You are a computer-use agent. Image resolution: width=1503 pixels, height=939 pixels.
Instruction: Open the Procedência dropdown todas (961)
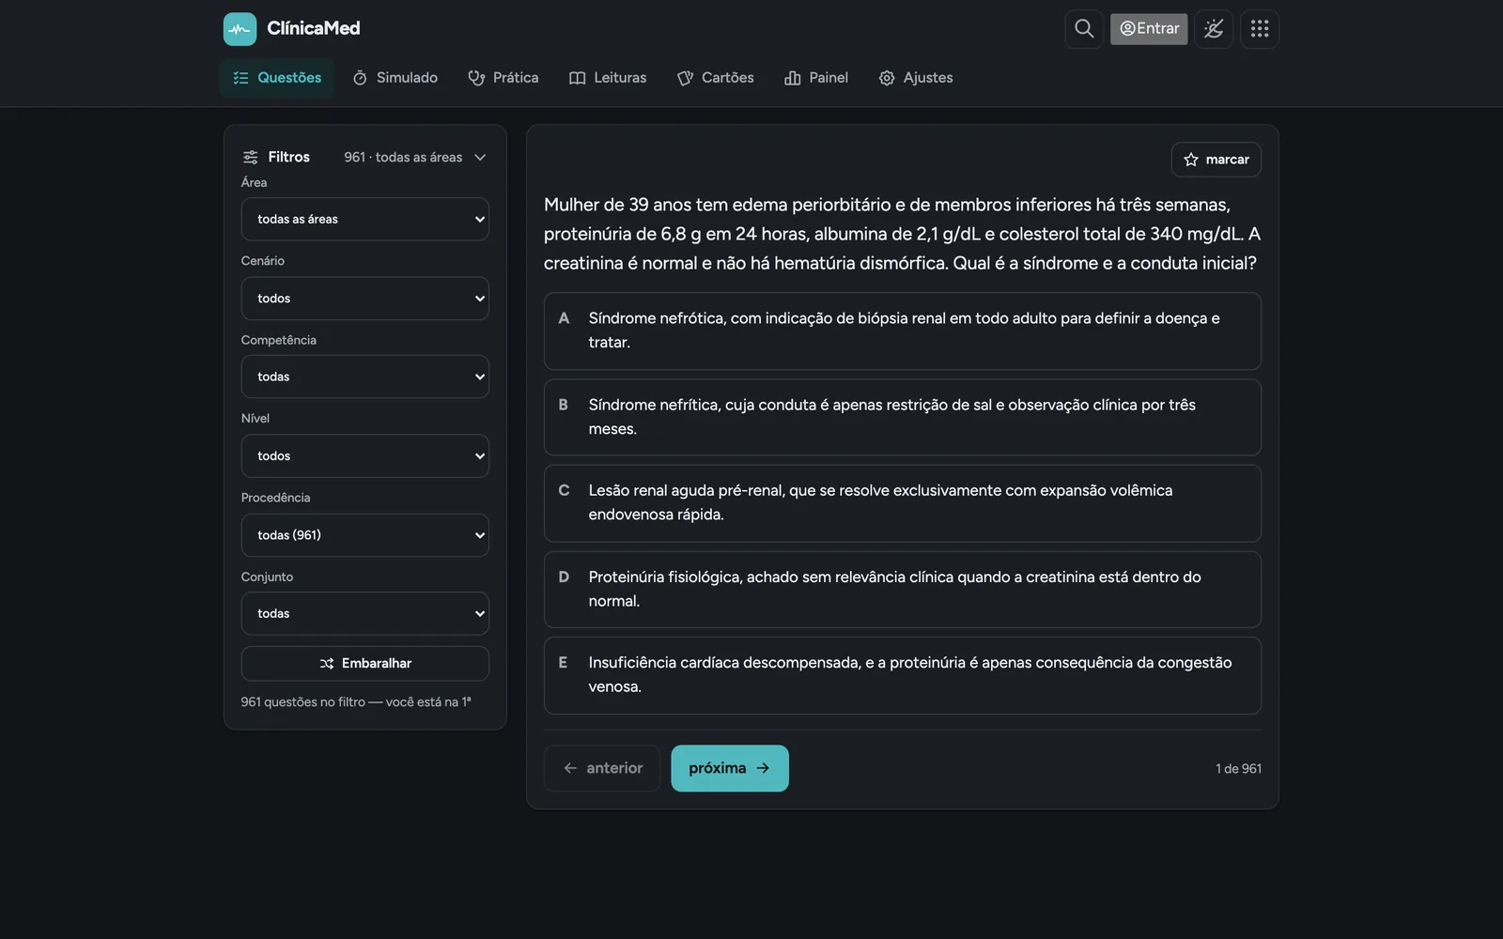(x=365, y=535)
